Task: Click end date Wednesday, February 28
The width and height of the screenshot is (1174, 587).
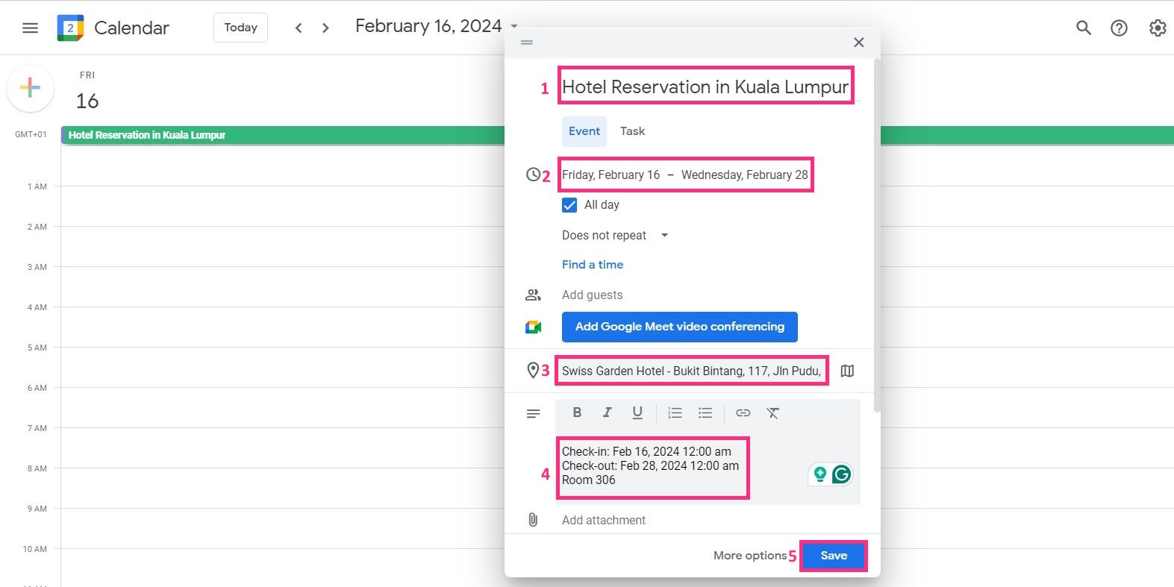Action: [x=745, y=175]
